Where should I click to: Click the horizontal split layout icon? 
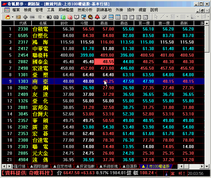pos(111,17)
